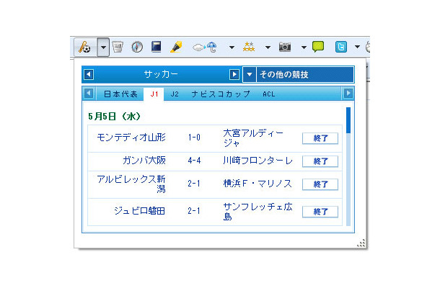The height and width of the screenshot is (288, 440).
Task: Click the dark blue book toolbar icon
Action: tap(156, 47)
